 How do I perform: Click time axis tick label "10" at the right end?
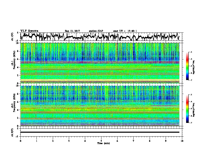click(x=182, y=141)
